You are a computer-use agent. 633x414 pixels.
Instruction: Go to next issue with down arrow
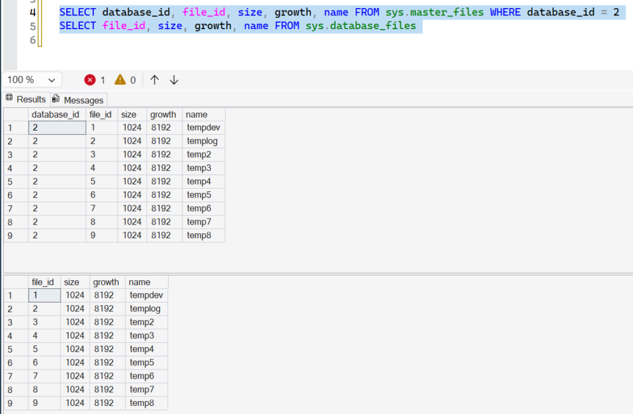point(174,80)
